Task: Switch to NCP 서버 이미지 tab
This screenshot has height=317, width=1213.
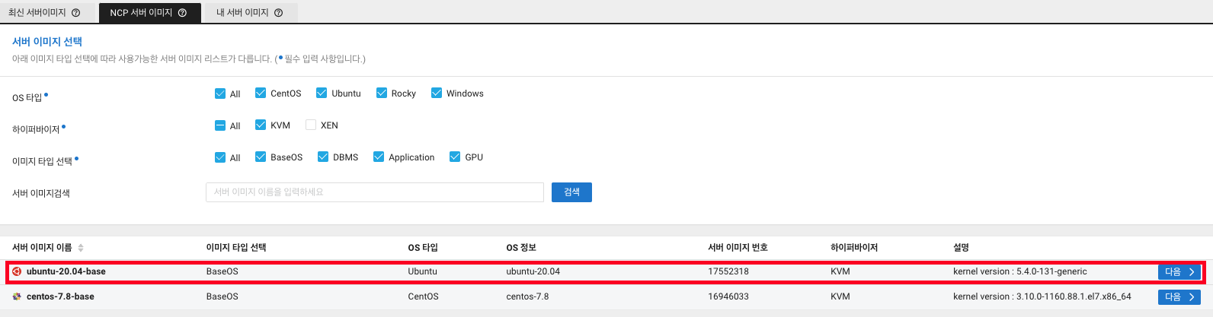Action: [x=150, y=13]
